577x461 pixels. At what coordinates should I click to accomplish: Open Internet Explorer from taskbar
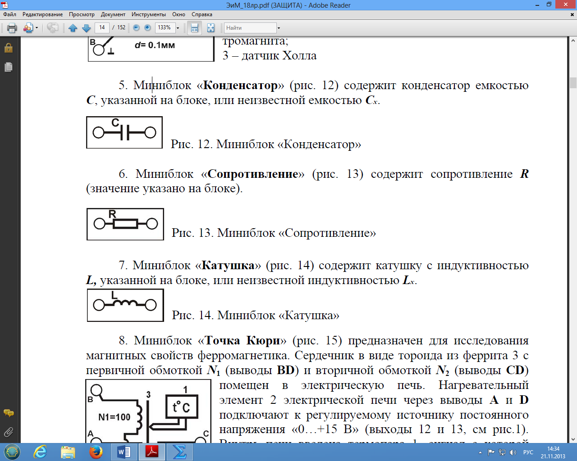point(41,452)
